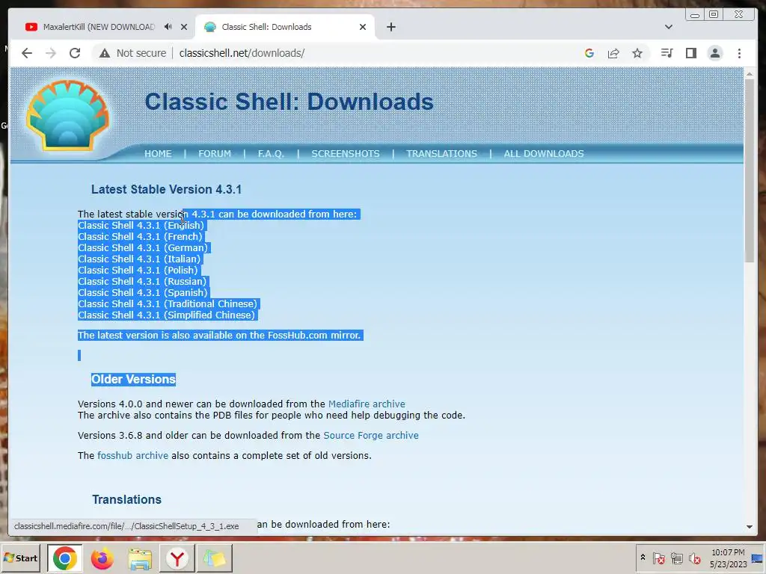766x574 pixels.
Task: Open the SCREENSHOTS navigation item
Action: point(346,154)
